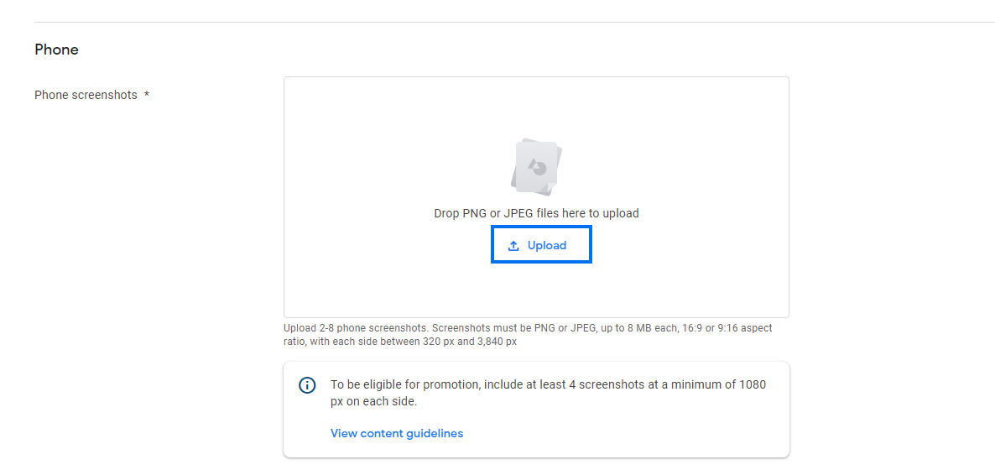Click the info circle icon
This screenshot has height=470, width=995.
click(x=308, y=385)
